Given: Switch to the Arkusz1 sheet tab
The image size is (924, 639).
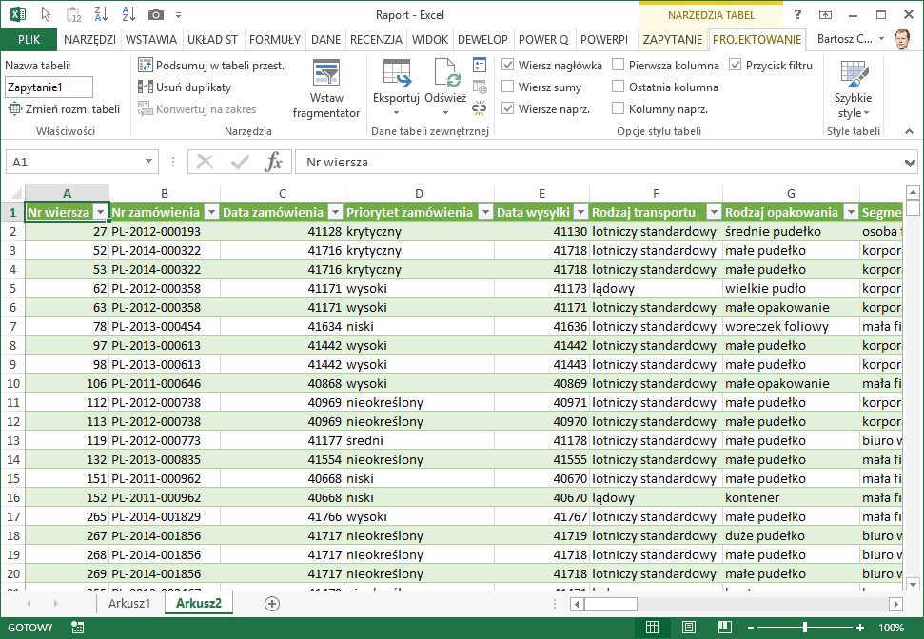Looking at the screenshot, I should (128, 604).
